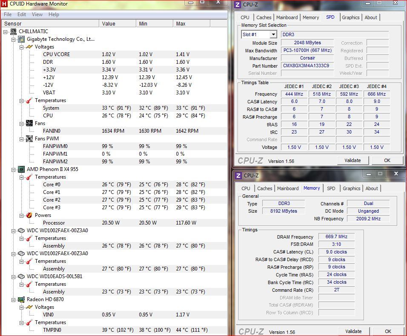Collapse the Fans PWM group

22,139
